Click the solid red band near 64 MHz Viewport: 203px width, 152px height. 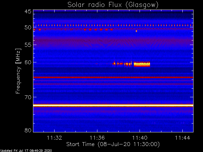(113, 77)
